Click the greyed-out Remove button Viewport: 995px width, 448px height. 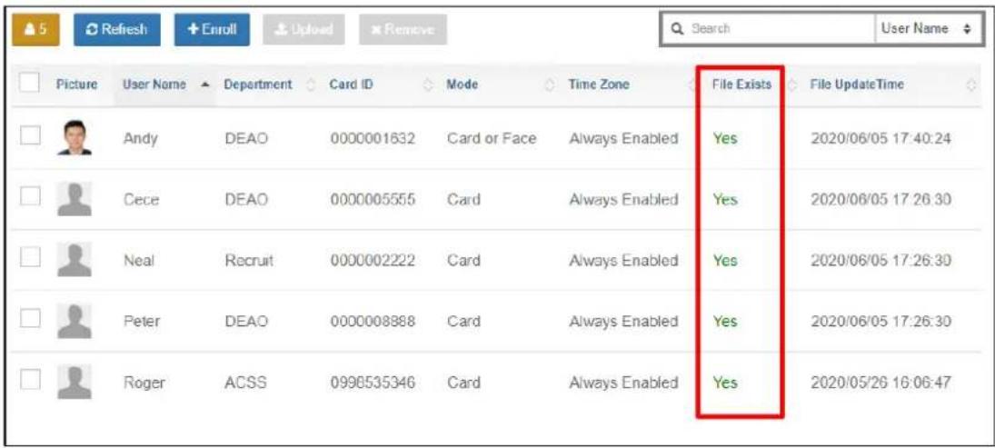click(403, 30)
